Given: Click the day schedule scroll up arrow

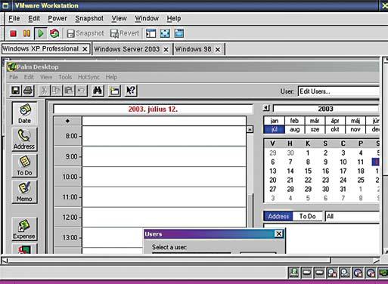Looking at the screenshot, I should pyautogui.click(x=250, y=129).
